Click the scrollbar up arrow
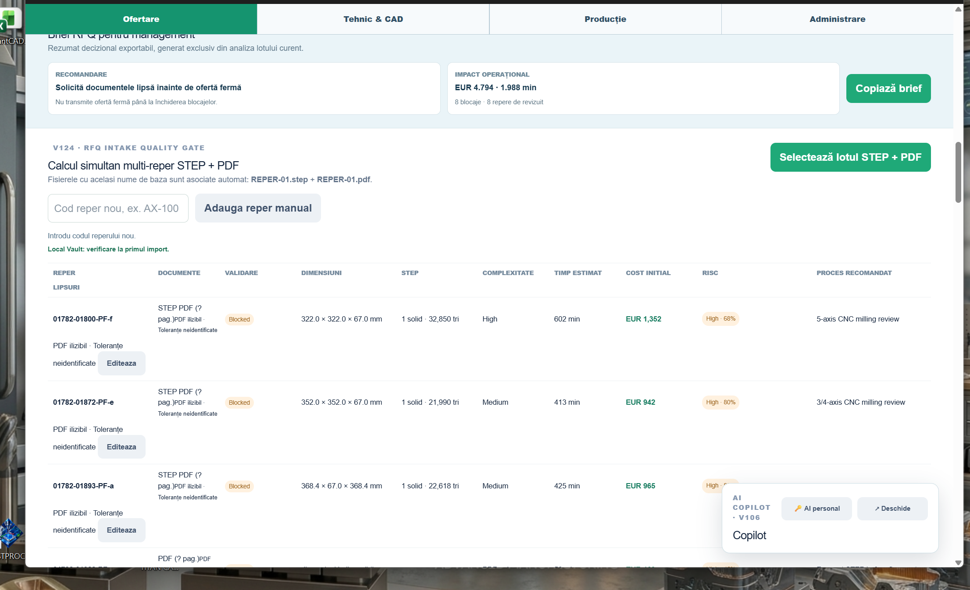Image resolution: width=970 pixels, height=590 pixels. (958, 9)
